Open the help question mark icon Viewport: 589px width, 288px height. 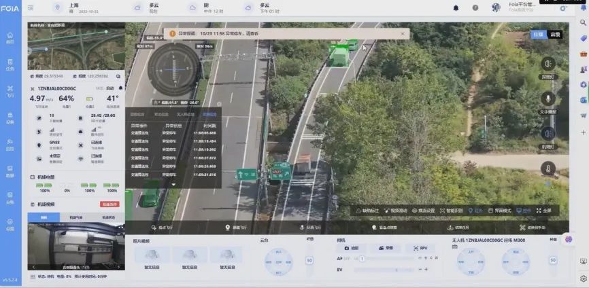[475, 7]
